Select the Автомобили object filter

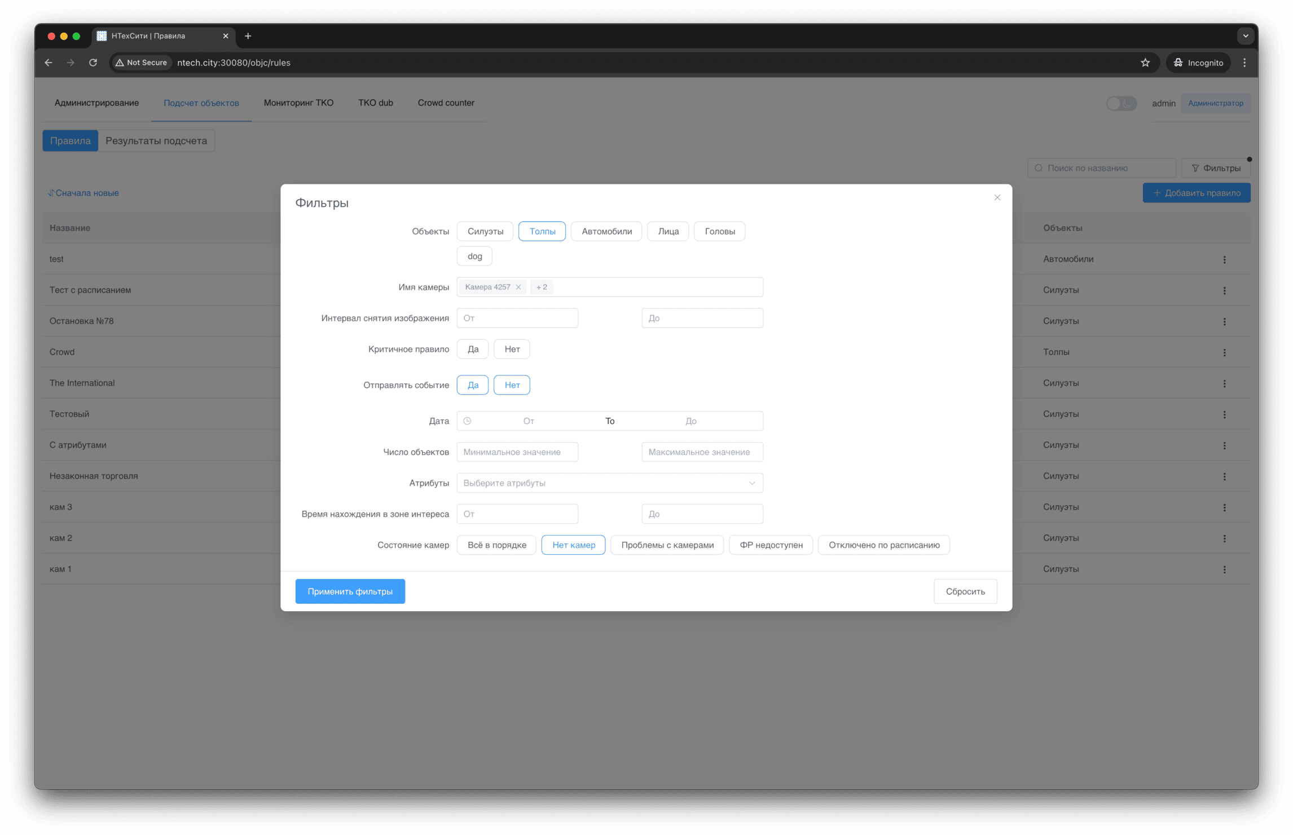(x=606, y=231)
